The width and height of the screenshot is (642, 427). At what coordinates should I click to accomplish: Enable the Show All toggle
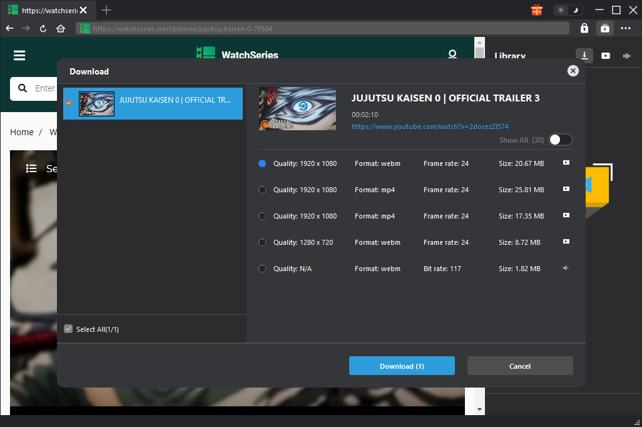(x=560, y=140)
